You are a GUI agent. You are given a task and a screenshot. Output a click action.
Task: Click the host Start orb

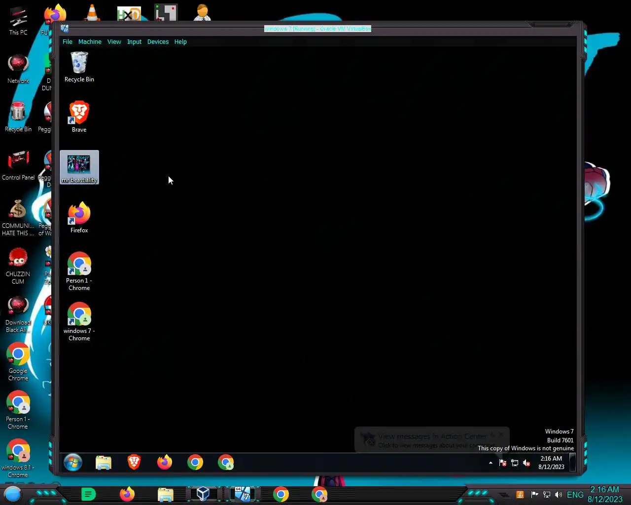13,494
